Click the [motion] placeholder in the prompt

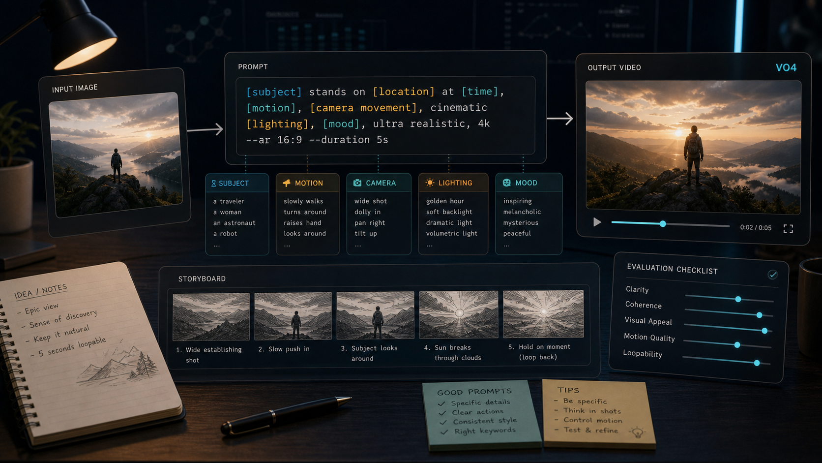pos(271,108)
